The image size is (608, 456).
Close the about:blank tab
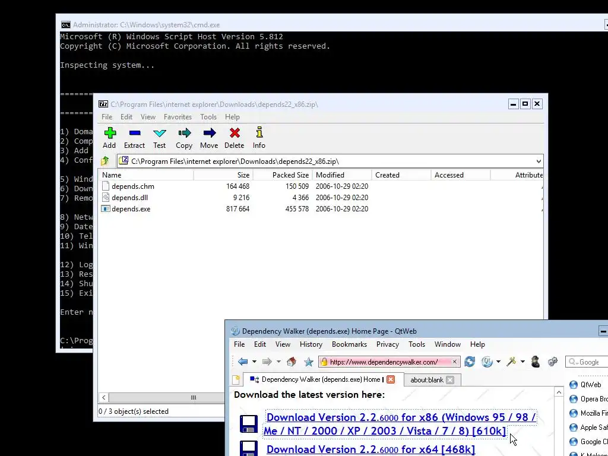coord(450,380)
